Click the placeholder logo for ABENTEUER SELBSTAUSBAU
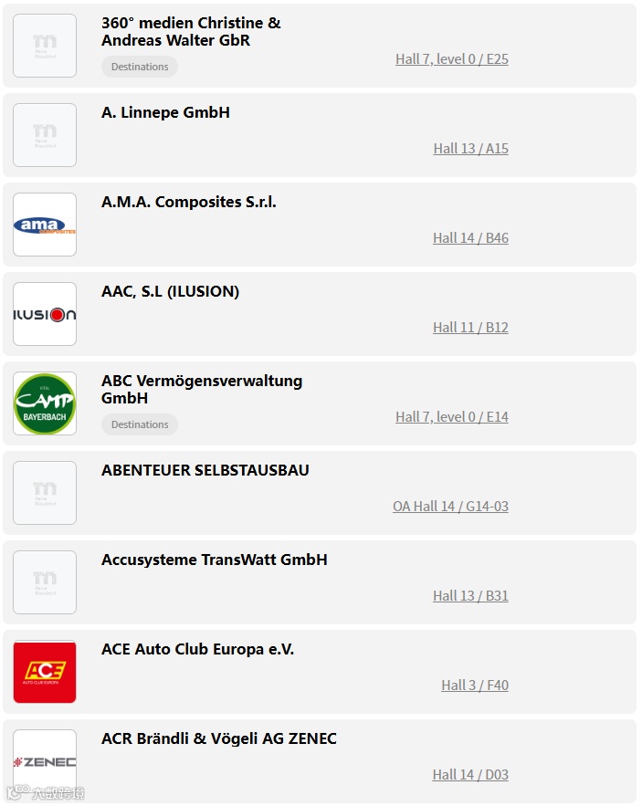This screenshot has height=806, width=642. pos(45,493)
